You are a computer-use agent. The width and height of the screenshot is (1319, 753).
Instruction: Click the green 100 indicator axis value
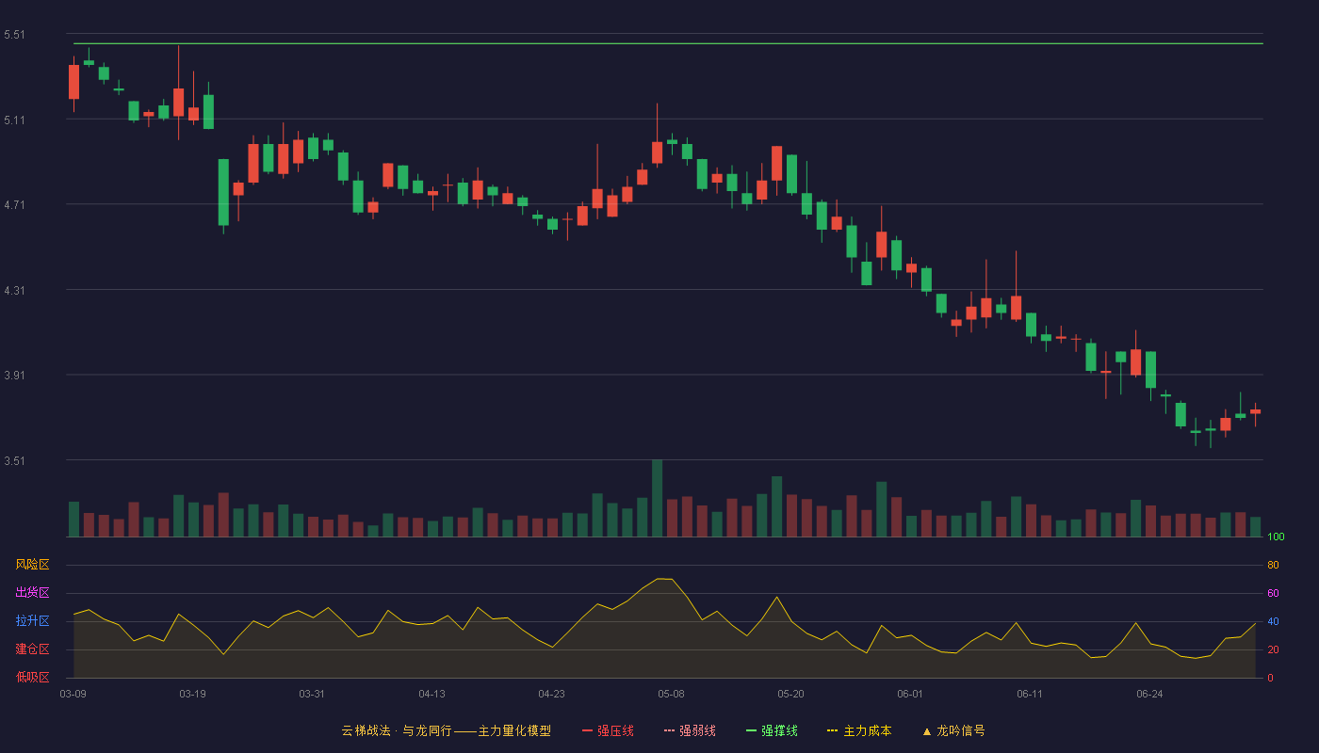pyautogui.click(x=1276, y=537)
